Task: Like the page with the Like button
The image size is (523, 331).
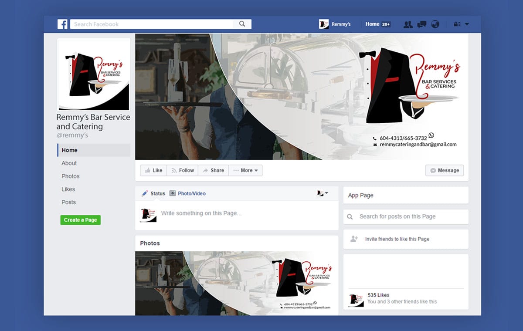Action: [153, 170]
